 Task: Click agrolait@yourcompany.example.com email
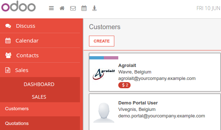point(157,79)
